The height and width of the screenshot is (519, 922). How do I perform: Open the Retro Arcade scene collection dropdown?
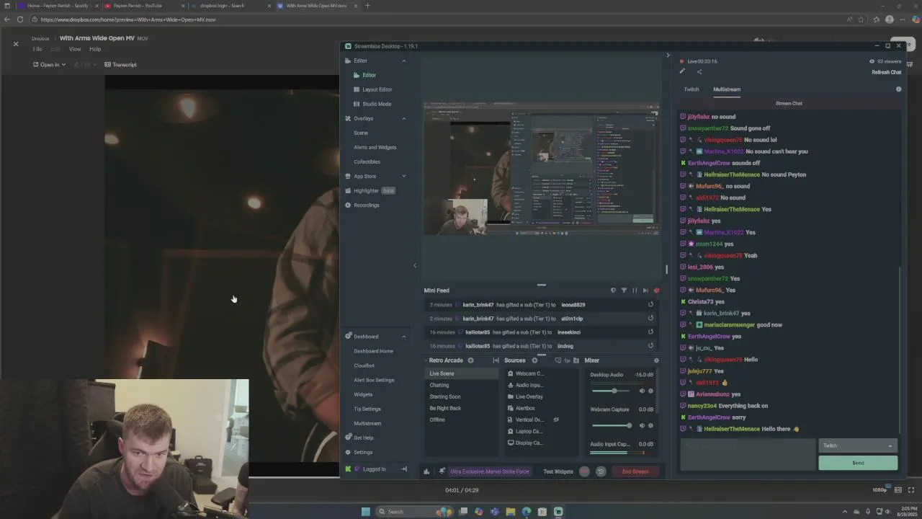coord(444,360)
